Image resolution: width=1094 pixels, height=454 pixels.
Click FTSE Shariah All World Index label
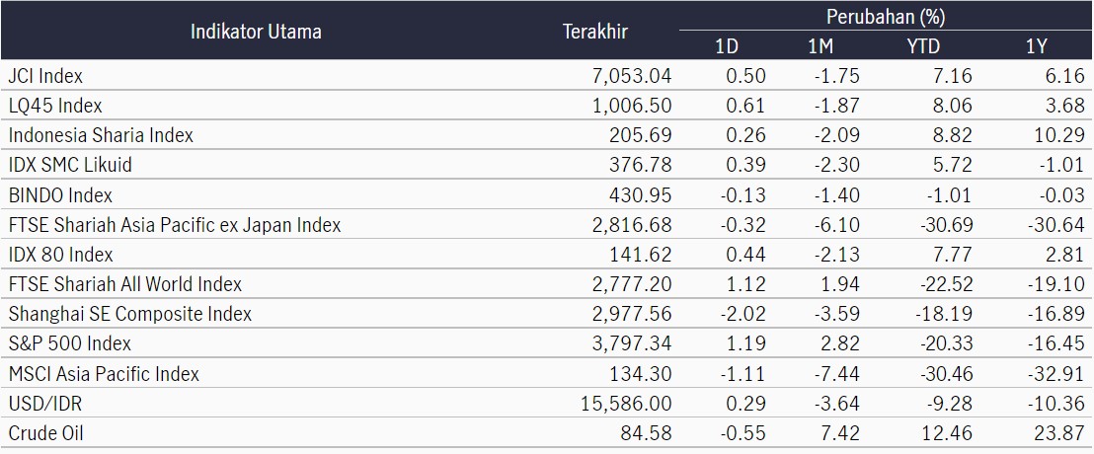[x=124, y=284]
